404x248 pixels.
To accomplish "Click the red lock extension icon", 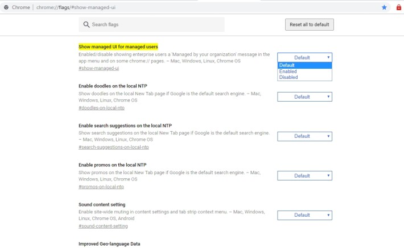I will pyautogui.click(x=398, y=7).
